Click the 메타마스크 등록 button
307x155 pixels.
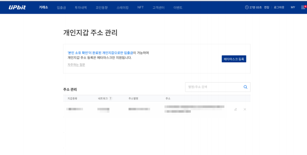click(234, 59)
